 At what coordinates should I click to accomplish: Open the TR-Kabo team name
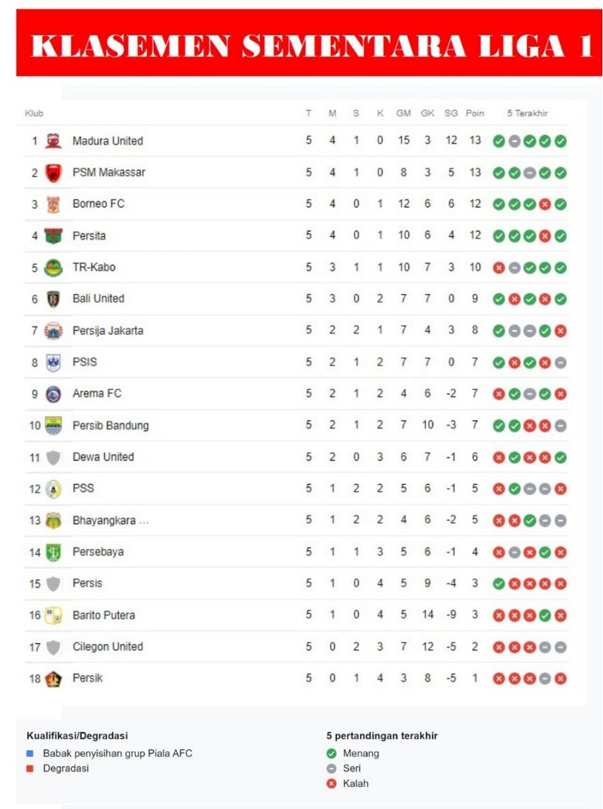click(x=94, y=267)
